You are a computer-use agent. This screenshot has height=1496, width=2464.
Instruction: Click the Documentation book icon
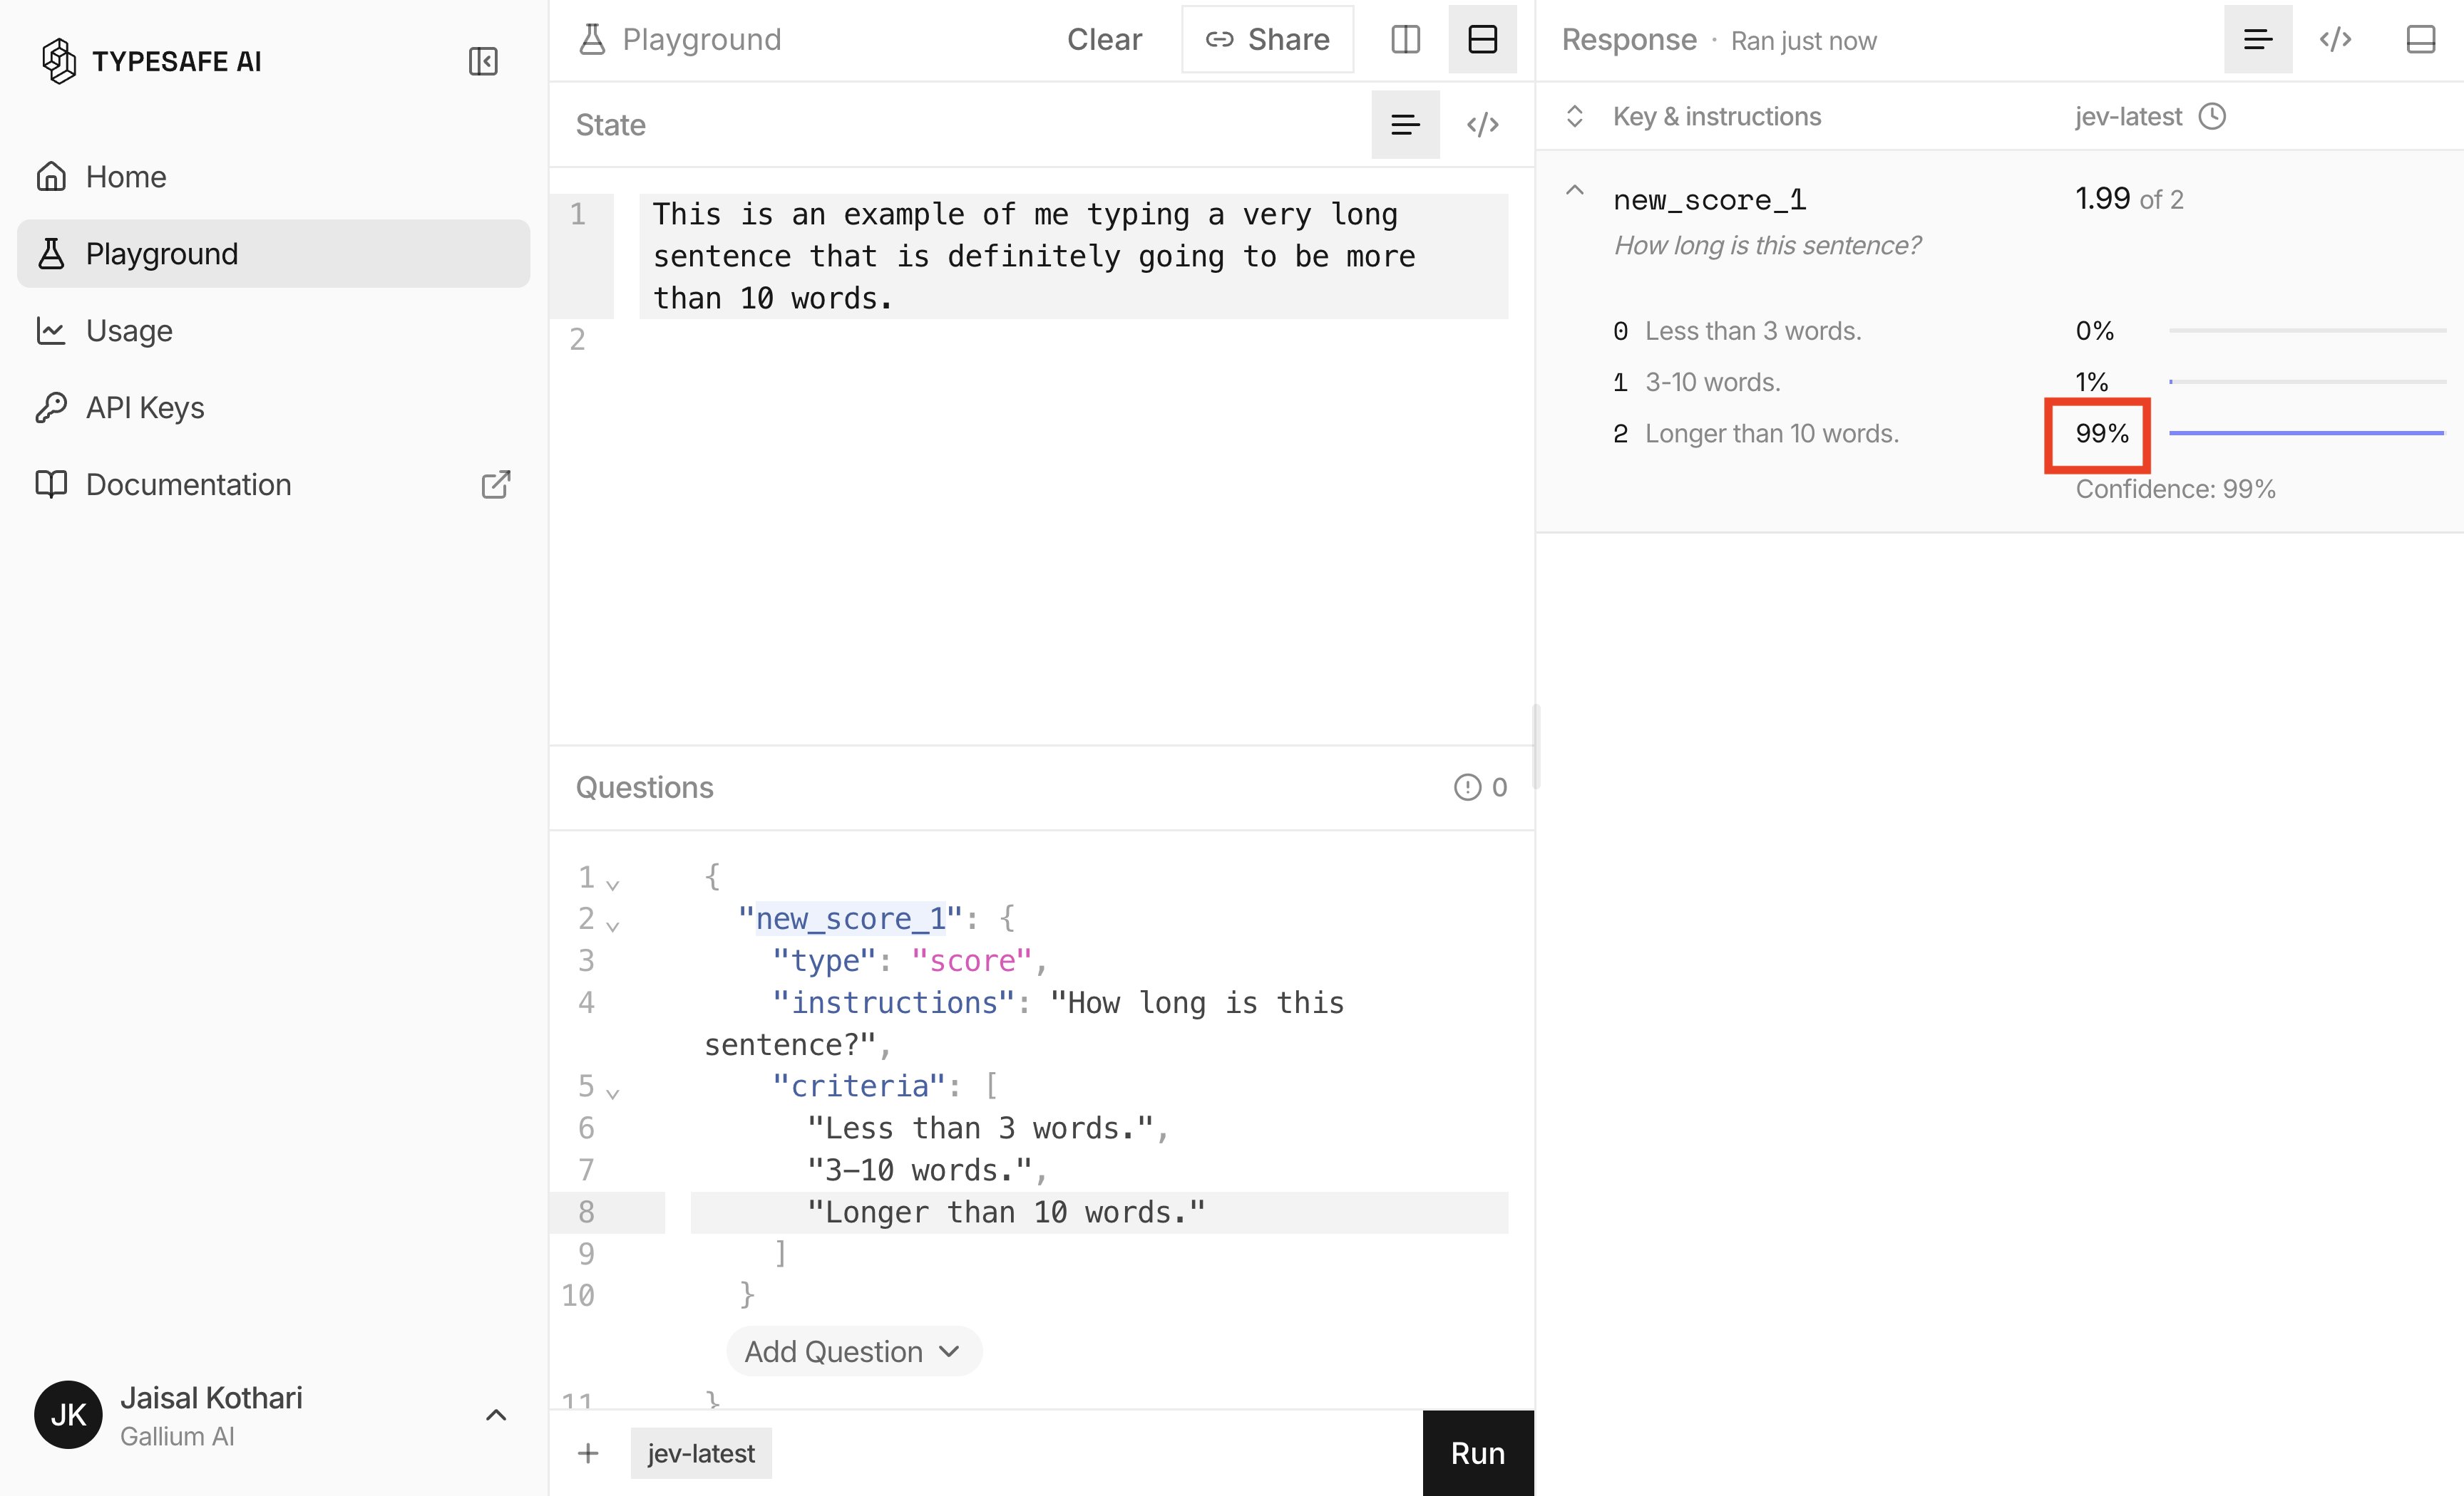(x=51, y=484)
